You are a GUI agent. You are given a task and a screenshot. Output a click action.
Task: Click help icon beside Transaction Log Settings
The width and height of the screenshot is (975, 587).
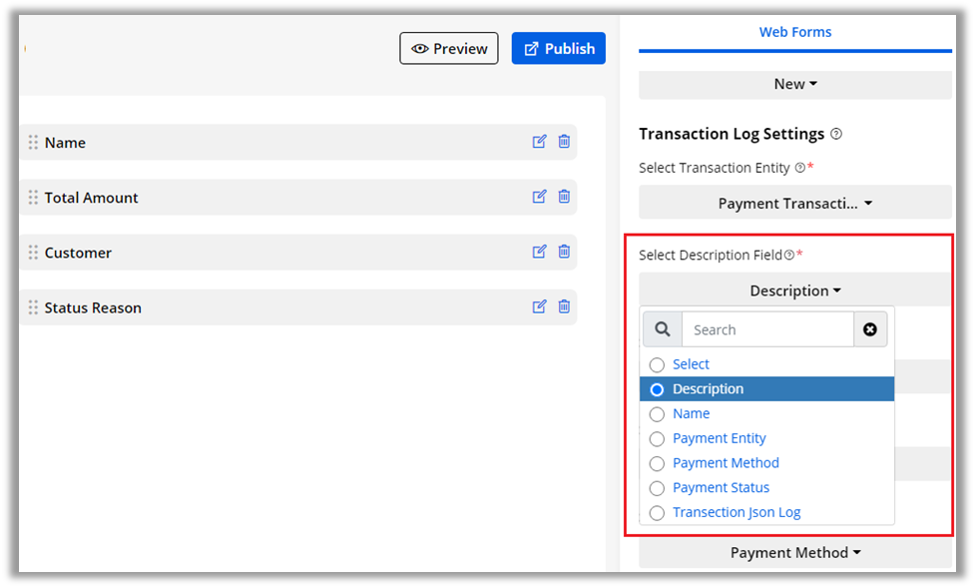[x=836, y=134]
